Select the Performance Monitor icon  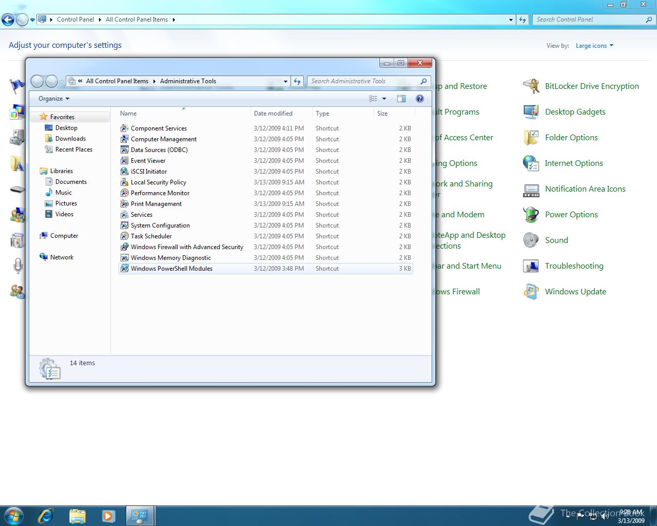tap(124, 193)
